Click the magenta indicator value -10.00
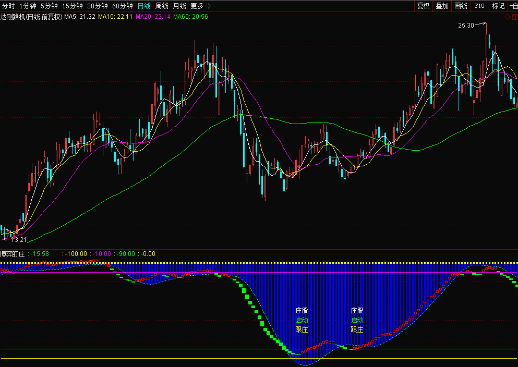The width and height of the screenshot is (518, 367). point(101,254)
